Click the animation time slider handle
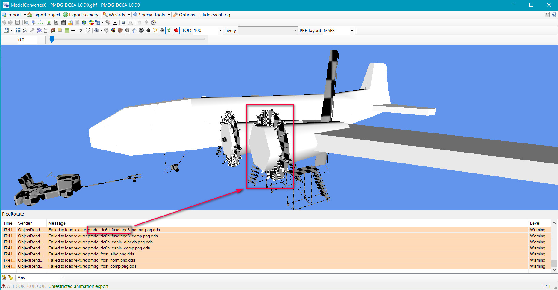Image resolution: width=558 pixels, height=290 pixels. [x=51, y=39]
